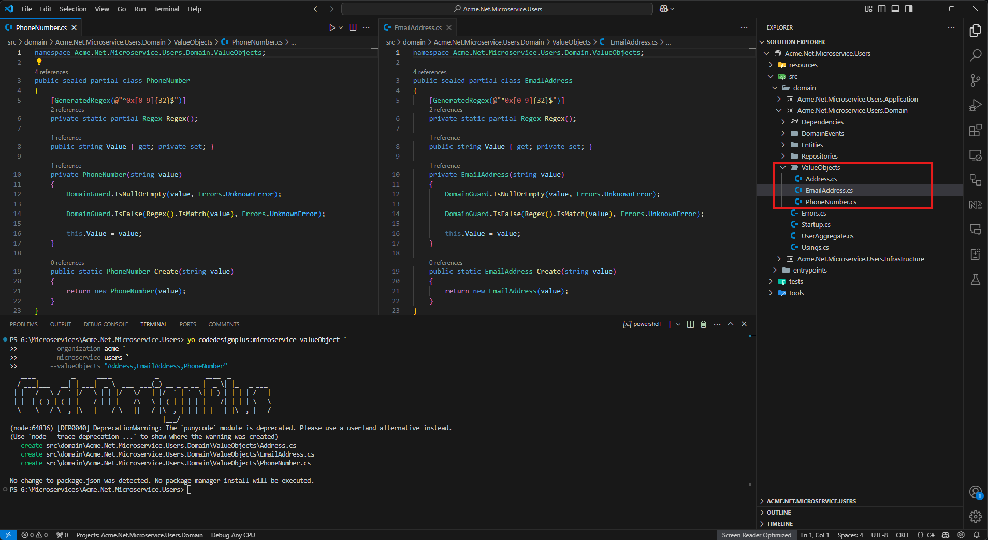Add a new terminal with plus icon

tap(670, 324)
